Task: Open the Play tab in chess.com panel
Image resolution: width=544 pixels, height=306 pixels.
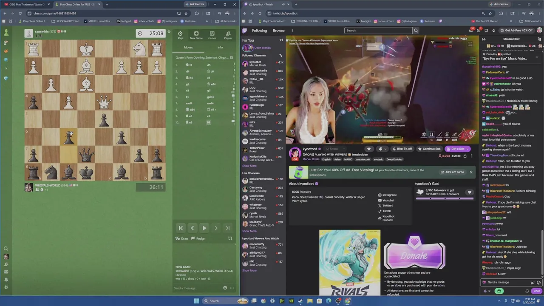Action: click(180, 35)
